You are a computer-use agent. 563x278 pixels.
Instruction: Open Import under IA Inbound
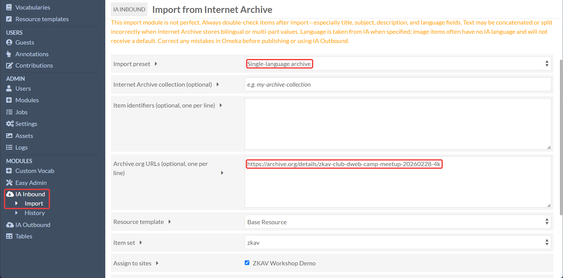[34, 203]
